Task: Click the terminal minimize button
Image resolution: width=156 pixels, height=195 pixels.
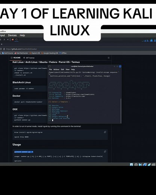Action: (114, 66)
